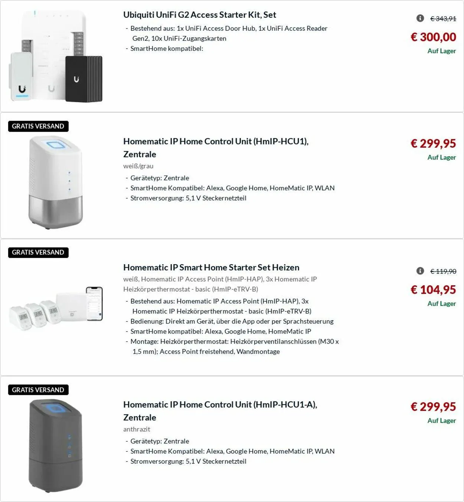The height and width of the screenshot is (502, 464).
Task: Click the crossed-out € 119,90 price
Action: point(443,271)
